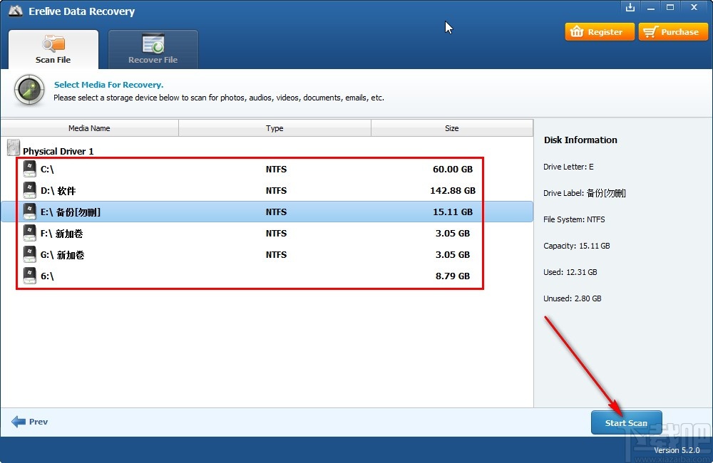Go back with the Prev button
This screenshot has width=713, height=463.
point(30,422)
